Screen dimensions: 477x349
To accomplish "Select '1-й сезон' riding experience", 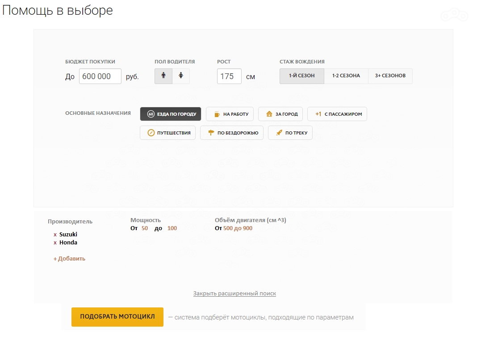I will 302,76.
